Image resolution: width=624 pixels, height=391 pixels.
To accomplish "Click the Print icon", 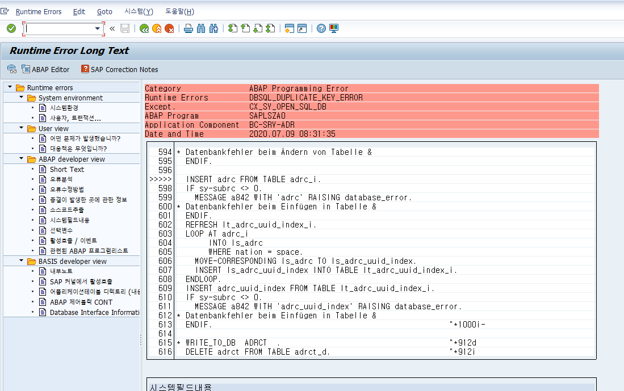I will click(x=189, y=28).
